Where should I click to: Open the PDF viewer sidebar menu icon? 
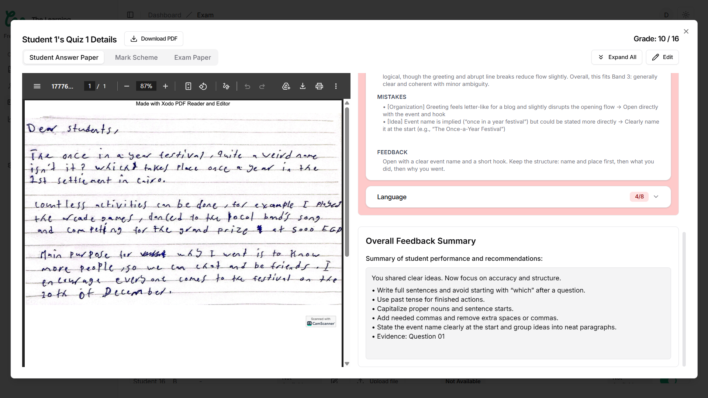37,86
